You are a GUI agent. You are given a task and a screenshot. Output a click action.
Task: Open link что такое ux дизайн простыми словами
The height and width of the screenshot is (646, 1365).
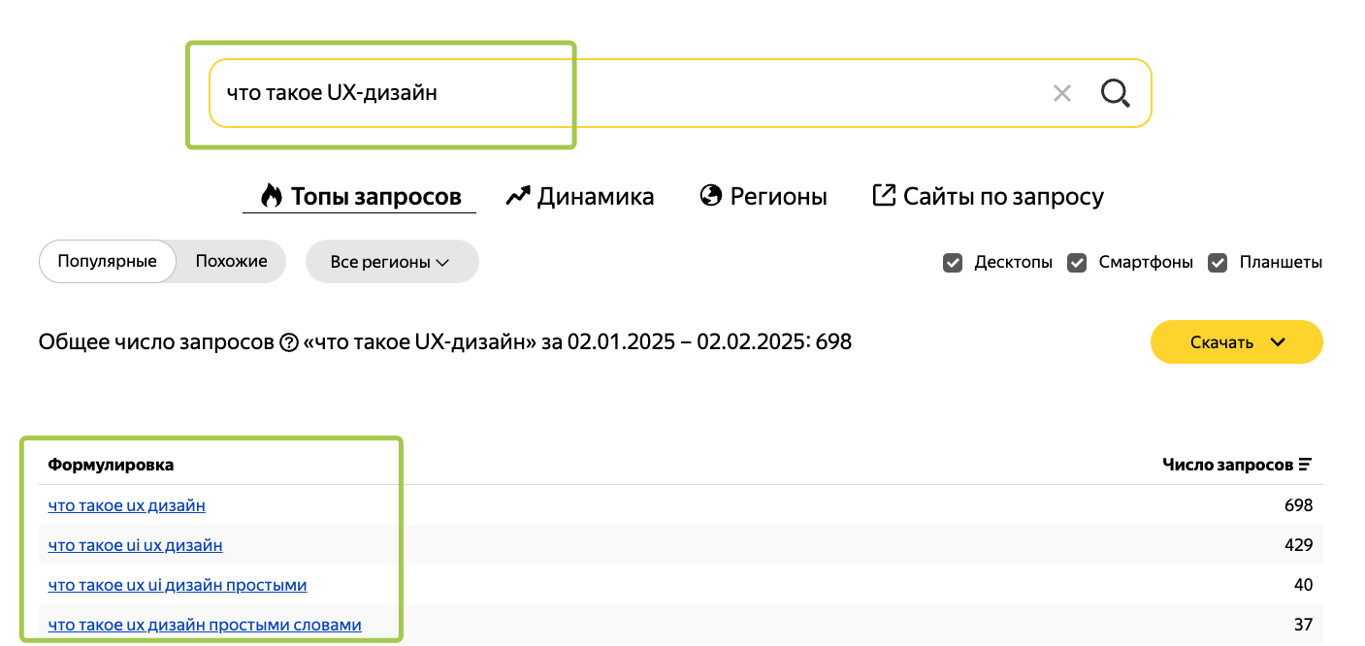click(205, 625)
